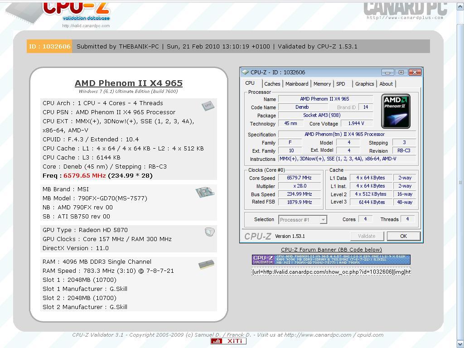Click the Multiplier x 28.0 value
Image resolution: width=464 pixels, height=348 pixels.
coord(299,186)
